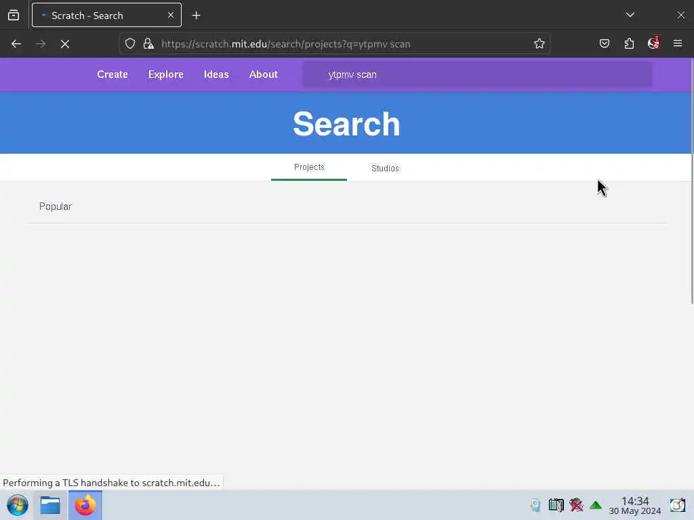The height and width of the screenshot is (520, 694).
Task: Click the extension icon with red badge
Action: point(654,43)
